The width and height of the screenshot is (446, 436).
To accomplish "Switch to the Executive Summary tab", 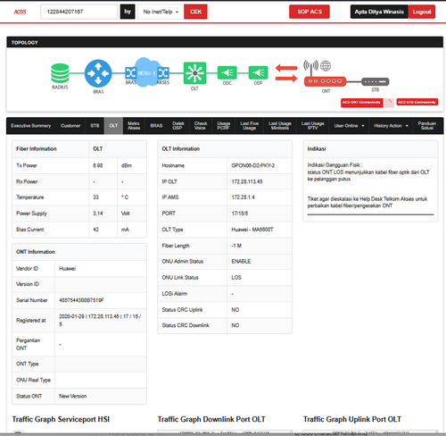I will pos(31,126).
